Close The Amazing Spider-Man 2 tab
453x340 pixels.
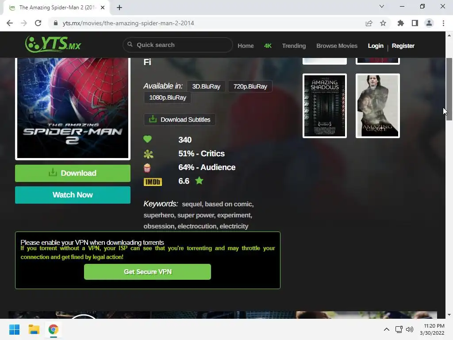point(103,8)
